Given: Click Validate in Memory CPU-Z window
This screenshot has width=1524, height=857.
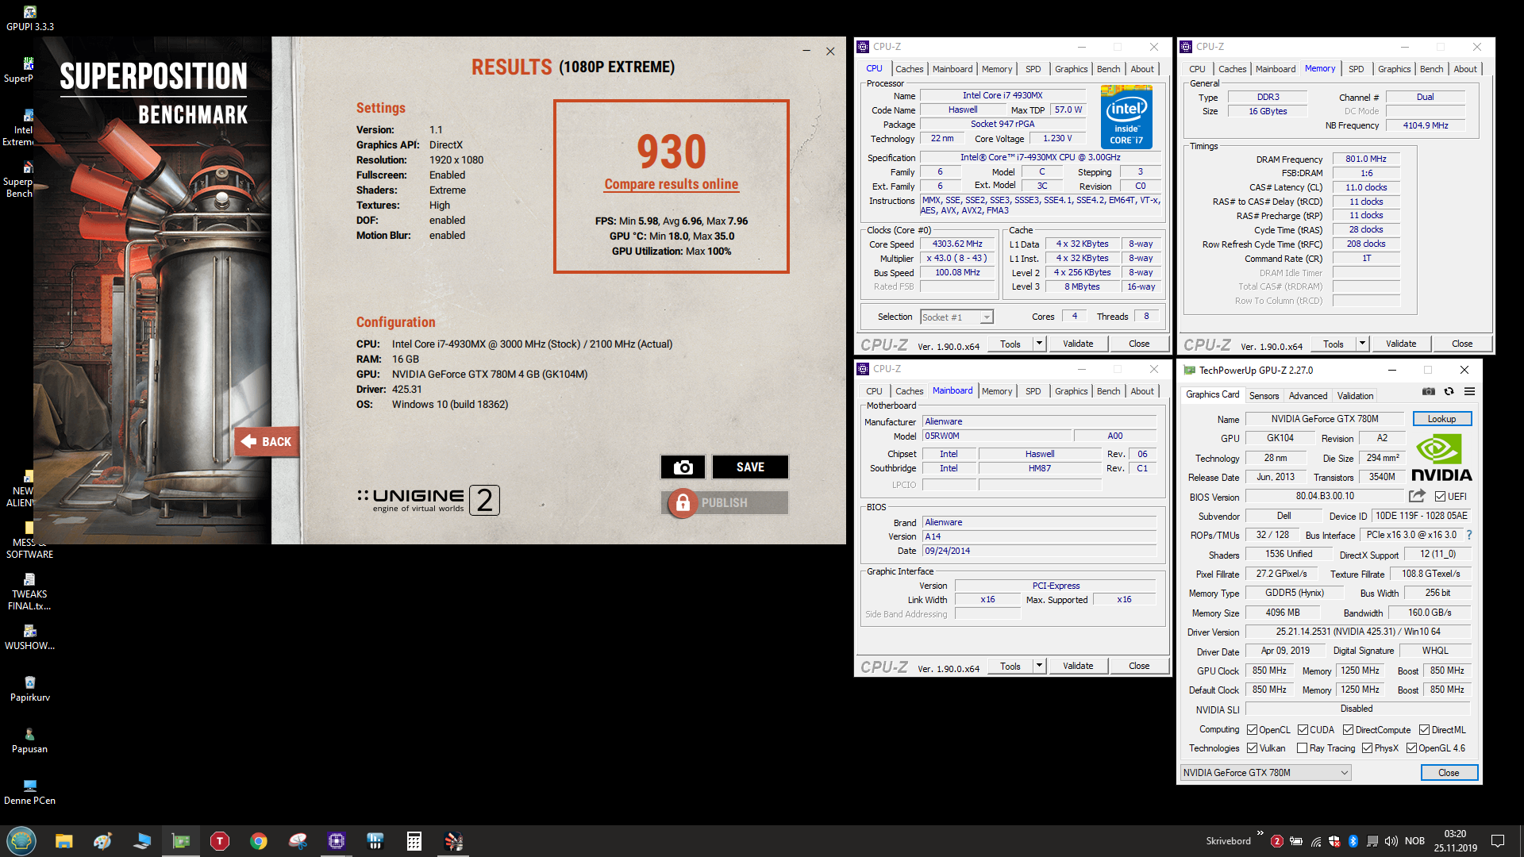Looking at the screenshot, I should click(x=1401, y=344).
